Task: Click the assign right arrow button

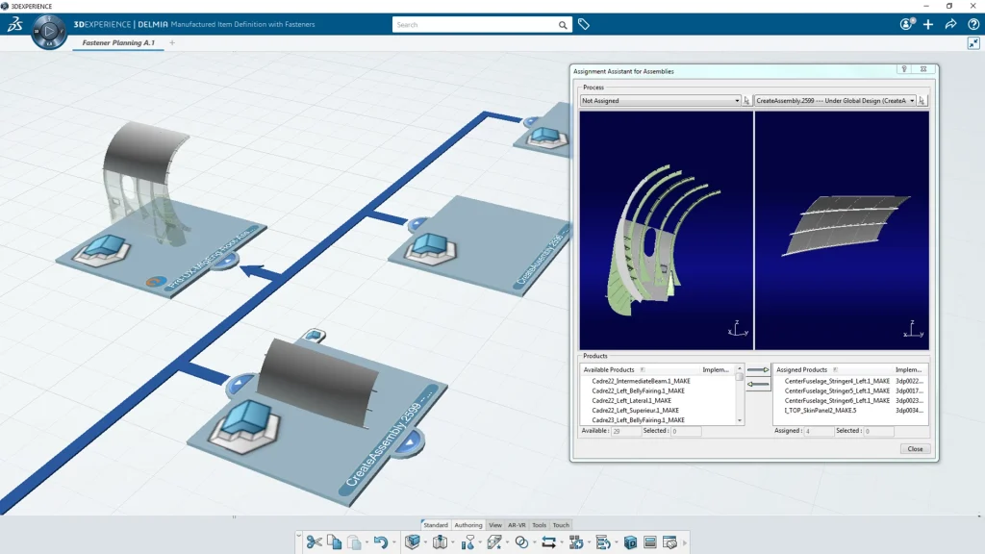Action: (758, 370)
